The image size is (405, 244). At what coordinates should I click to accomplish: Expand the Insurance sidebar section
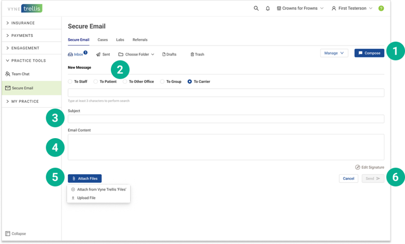tap(23, 23)
